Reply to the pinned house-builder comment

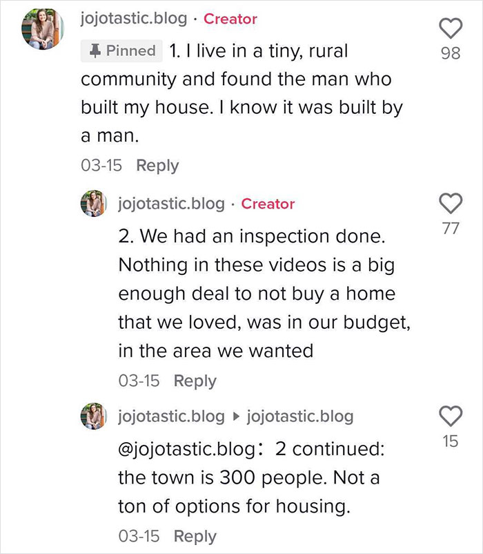(157, 166)
